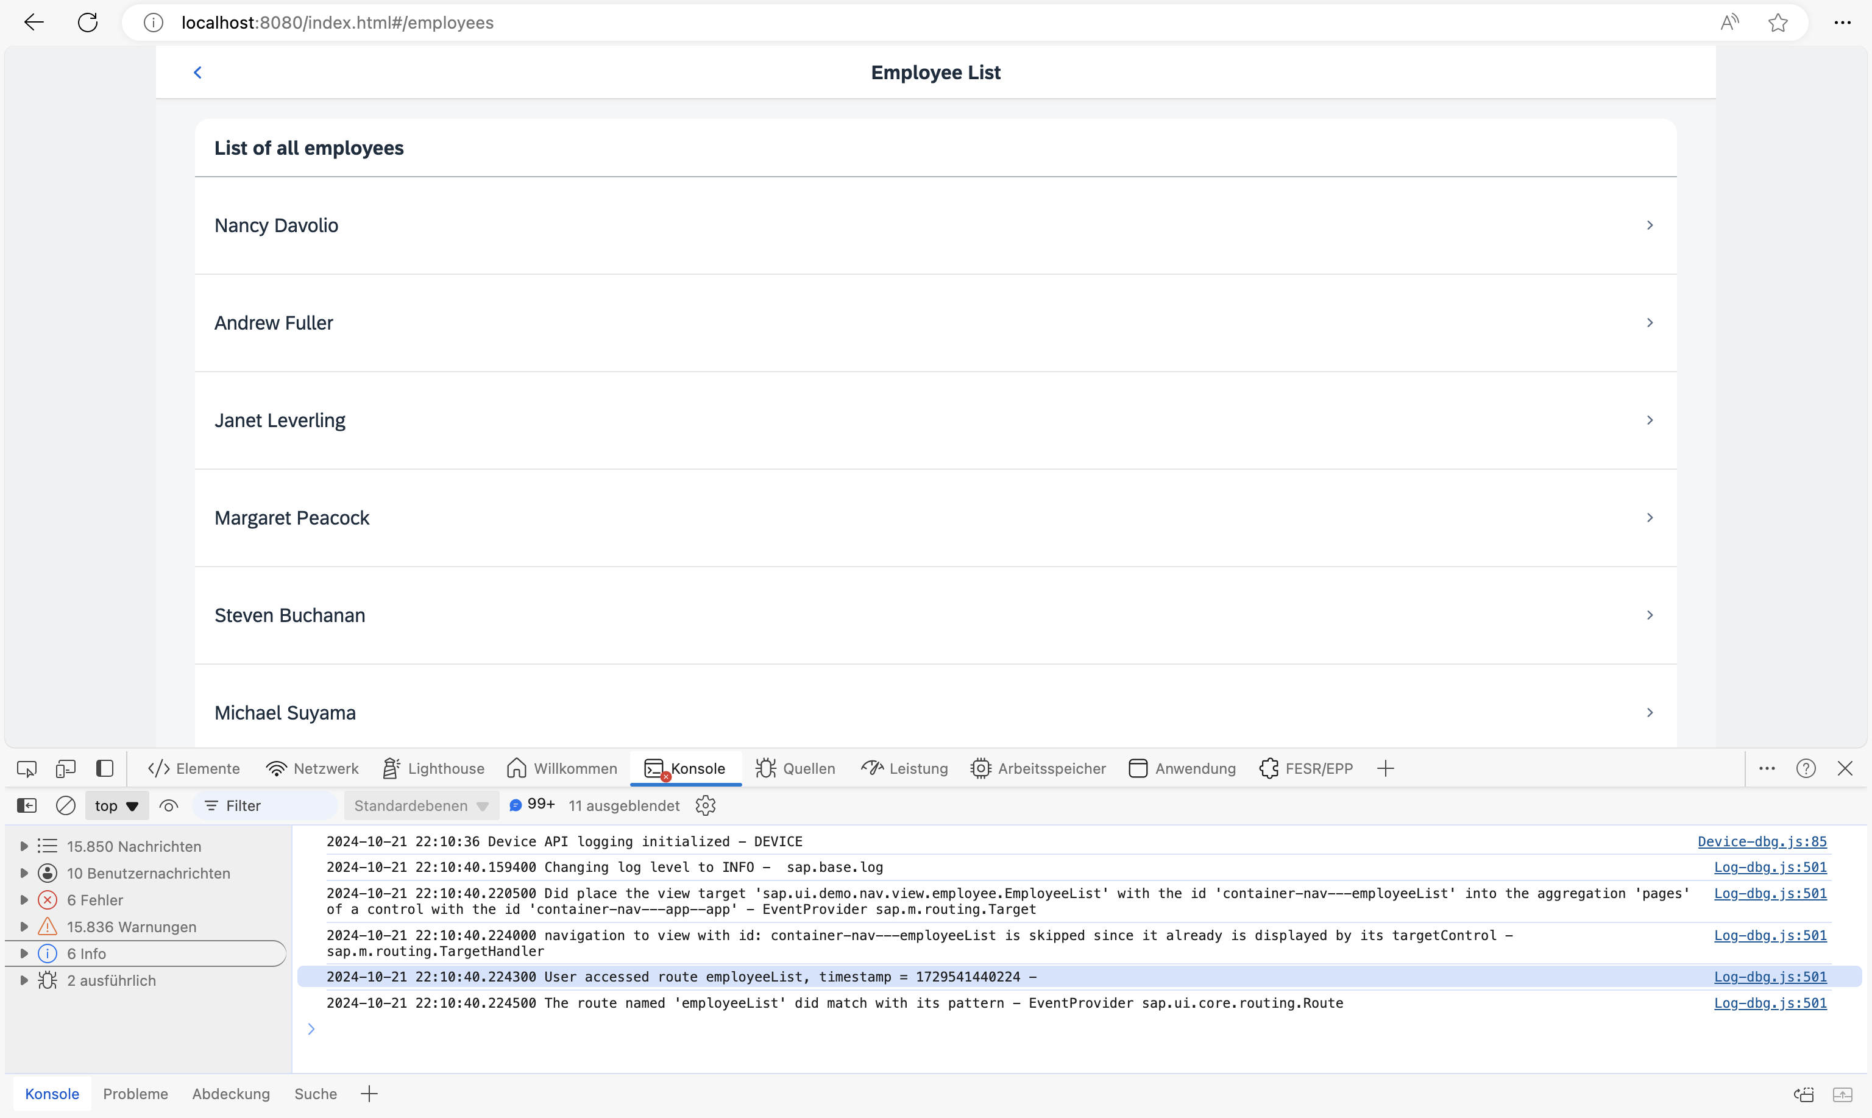This screenshot has height=1118, width=1872.
Task: Add another DevTools tool with plus
Action: point(1385,768)
